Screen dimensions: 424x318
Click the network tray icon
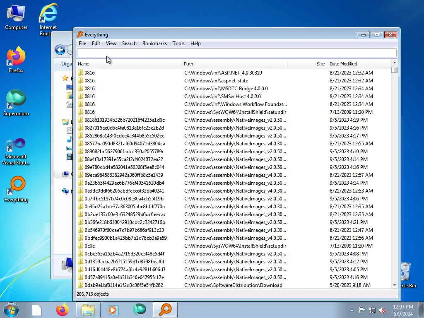[x=372, y=310]
